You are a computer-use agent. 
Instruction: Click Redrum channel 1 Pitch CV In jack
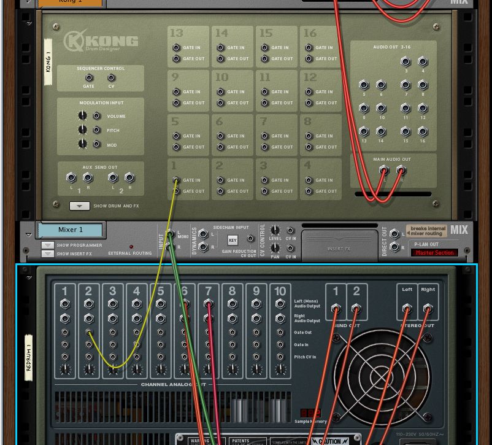tap(65, 357)
